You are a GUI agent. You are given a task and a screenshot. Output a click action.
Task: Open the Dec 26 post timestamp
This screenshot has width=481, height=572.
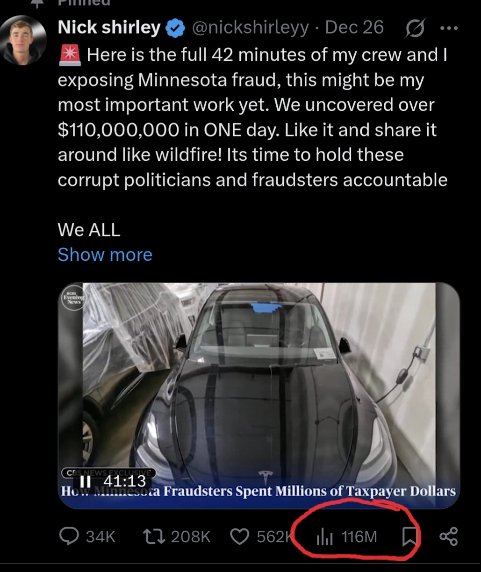click(x=354, y=28)
